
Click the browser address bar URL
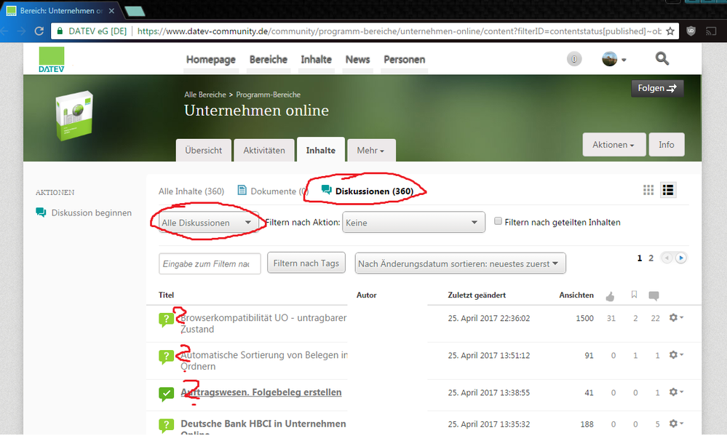[x=399, y=31]
